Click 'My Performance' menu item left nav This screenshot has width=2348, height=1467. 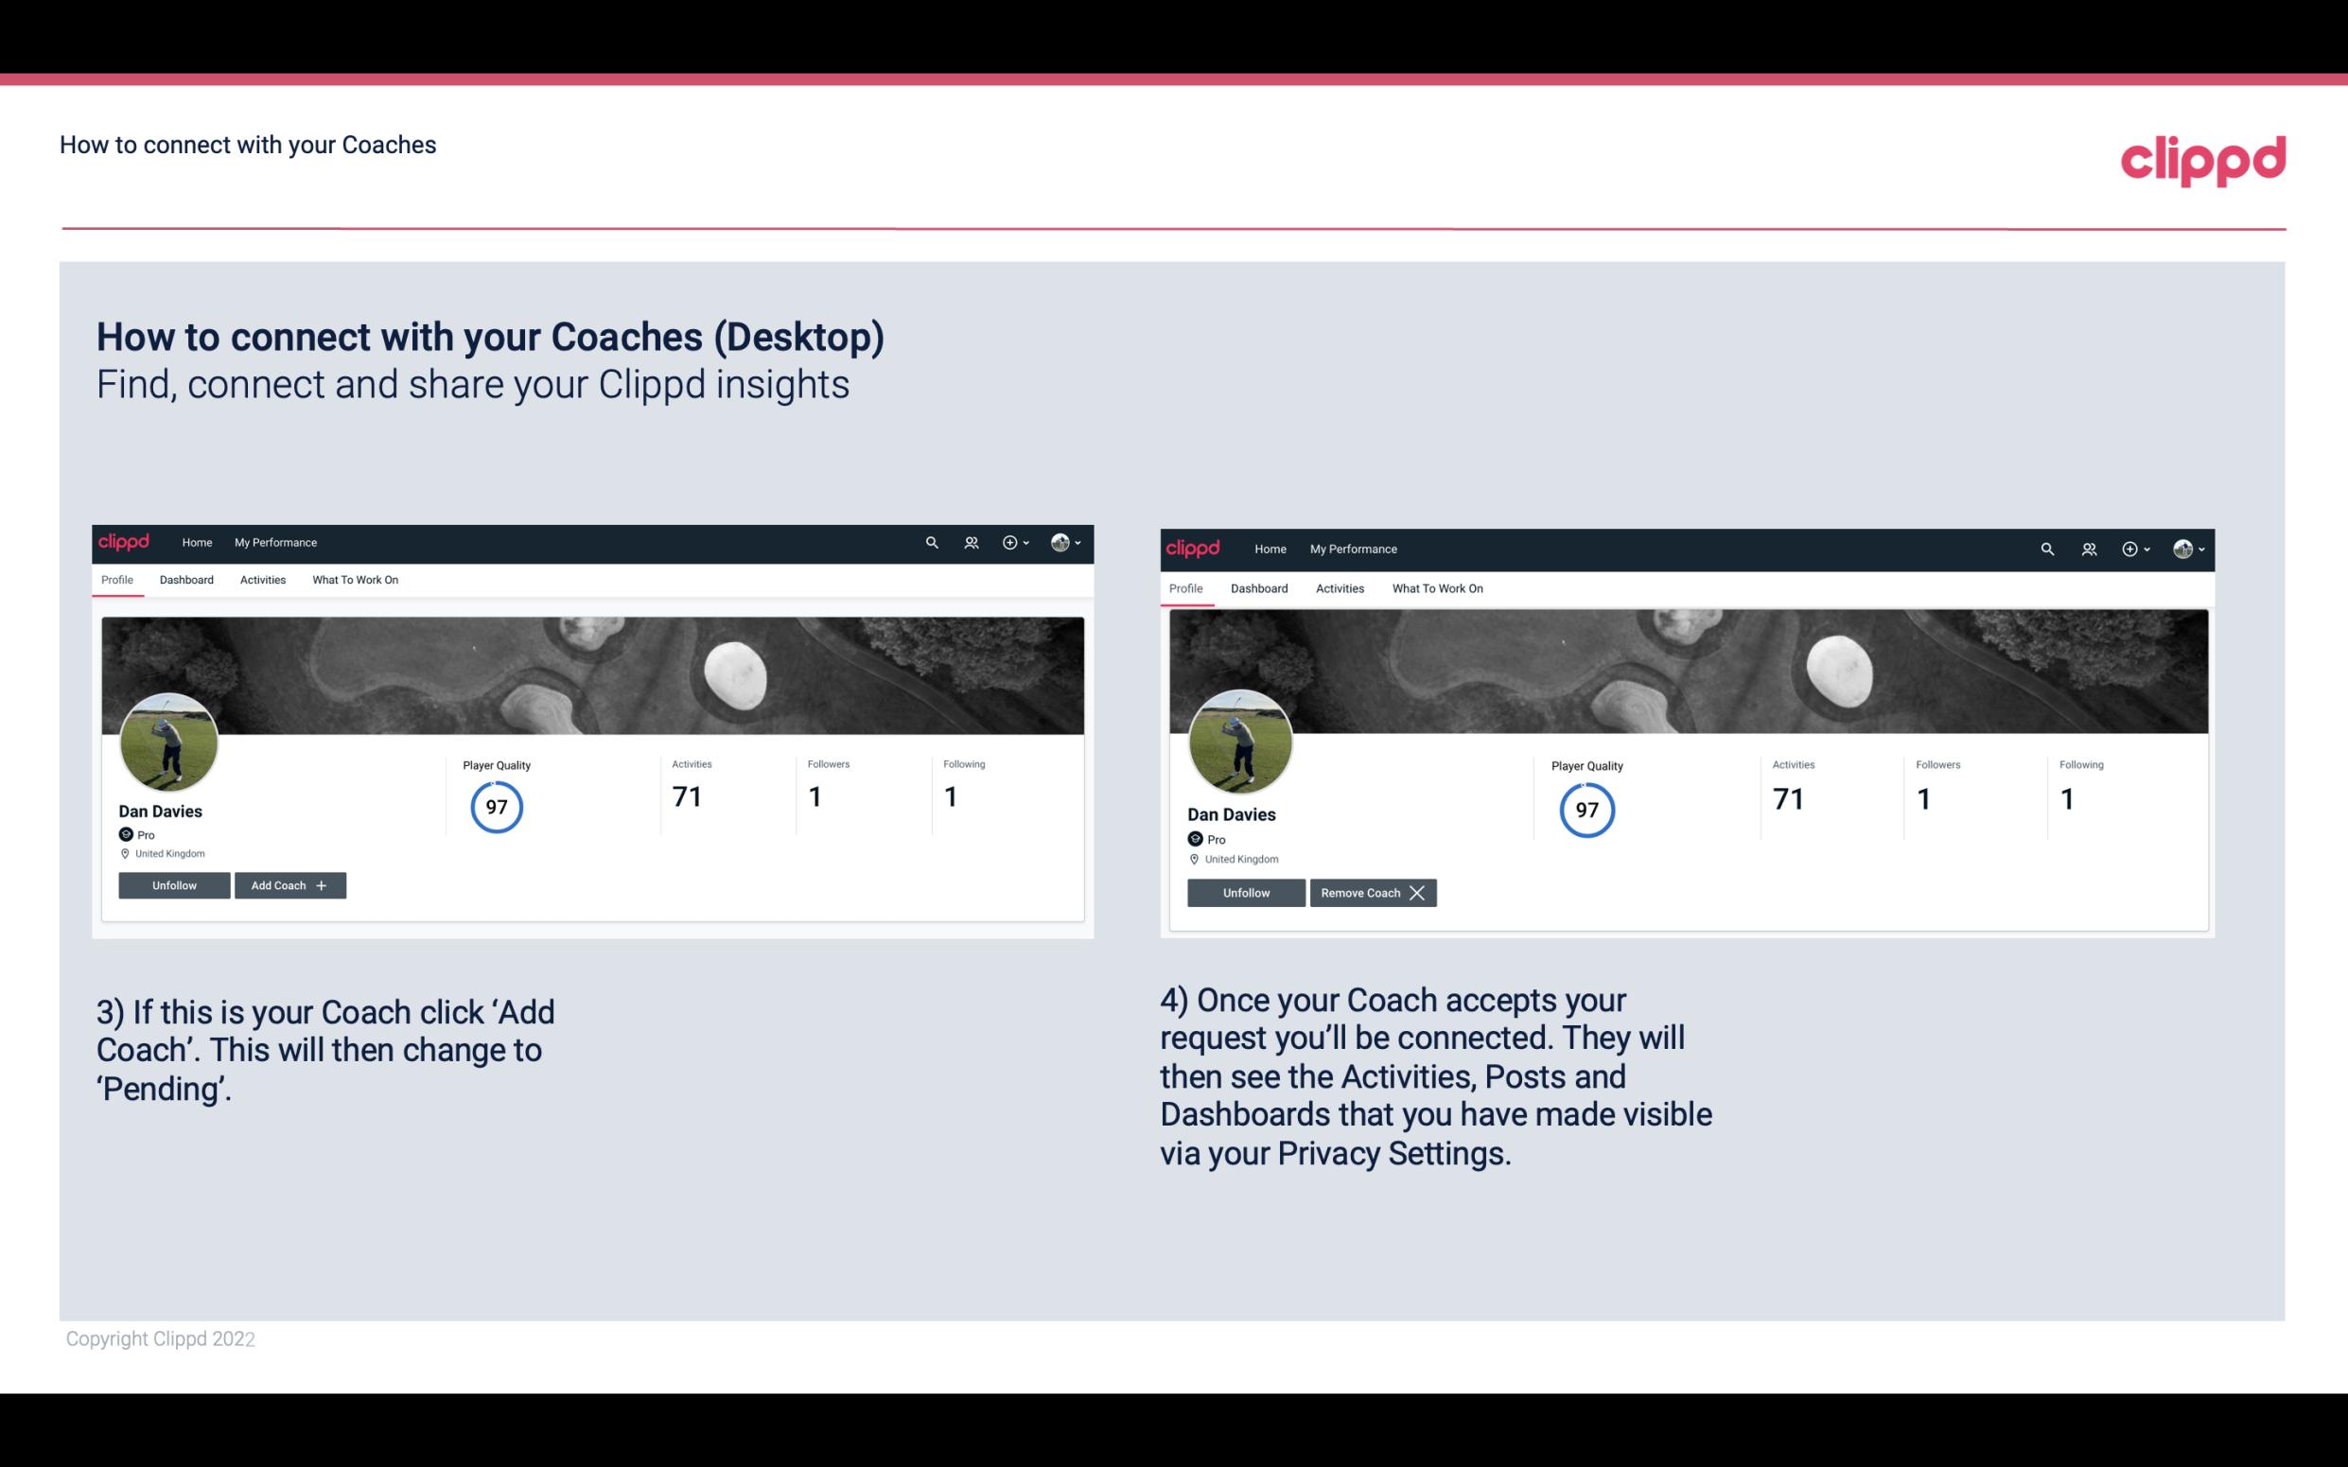(x=275, y=541)
